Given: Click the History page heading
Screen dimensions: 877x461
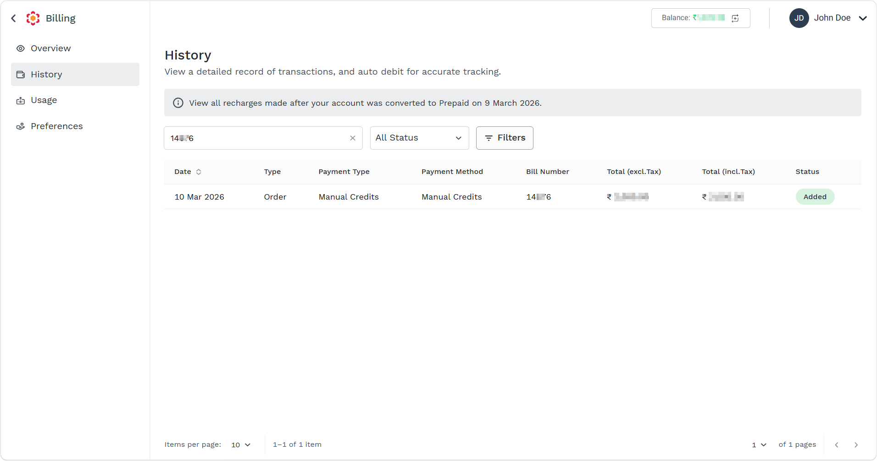Looking at the screenshot, I should 188,55.
